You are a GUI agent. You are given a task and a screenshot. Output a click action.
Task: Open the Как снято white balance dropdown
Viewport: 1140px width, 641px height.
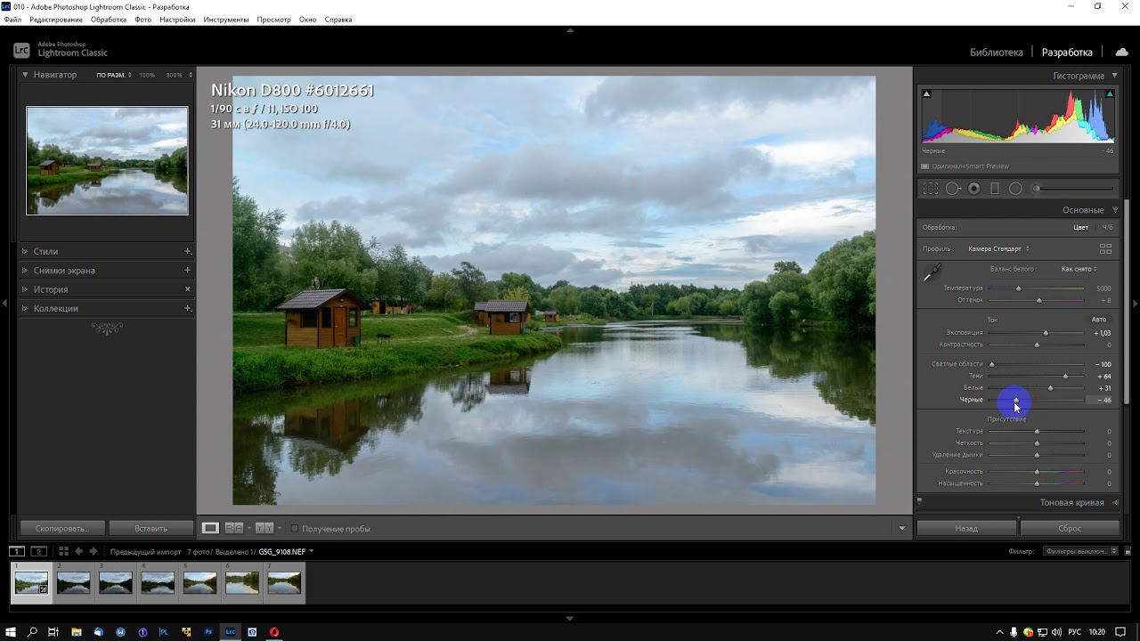(x=1079, y=269)
